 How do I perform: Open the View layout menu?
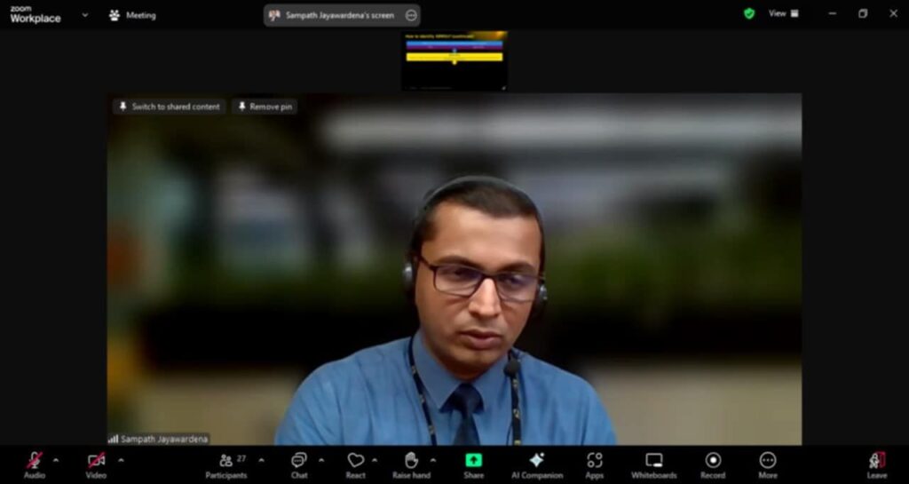pos(783,14)
